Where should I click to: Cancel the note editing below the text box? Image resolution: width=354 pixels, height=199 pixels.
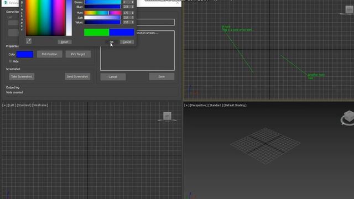click(113, 77)
